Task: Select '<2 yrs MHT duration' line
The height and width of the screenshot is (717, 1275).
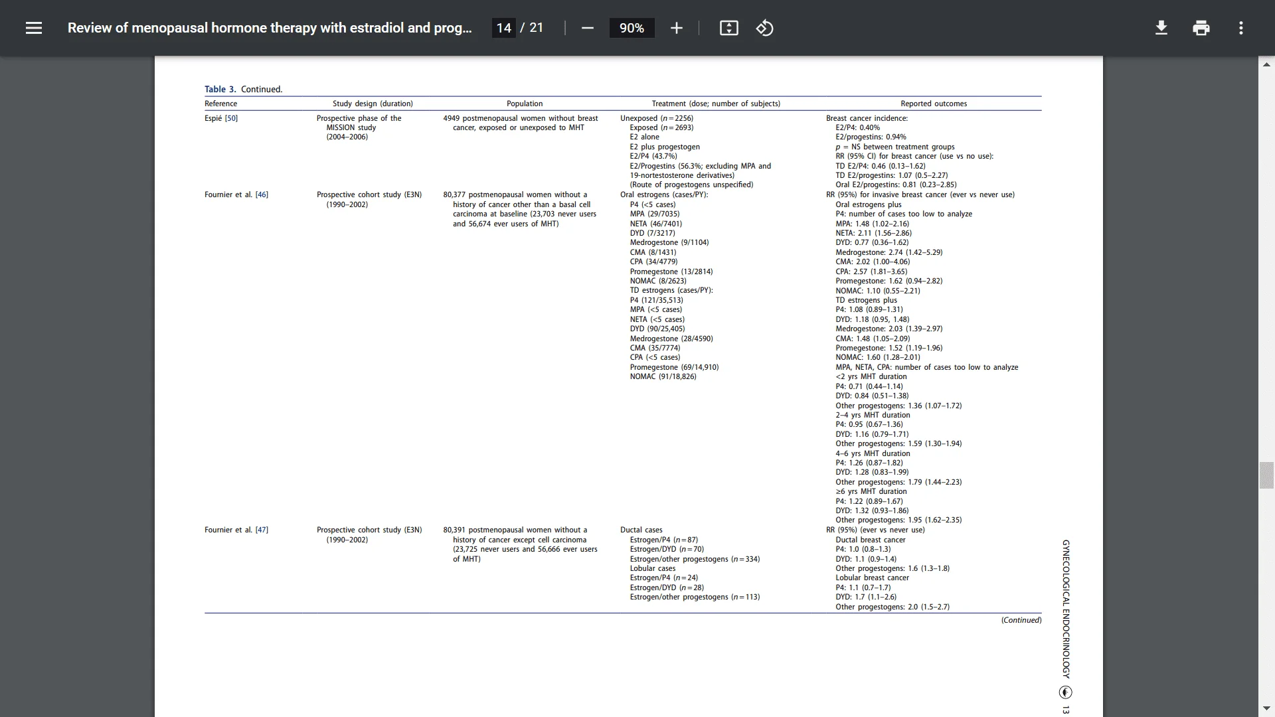Action: pyautogui.click(x=871, y=376)
